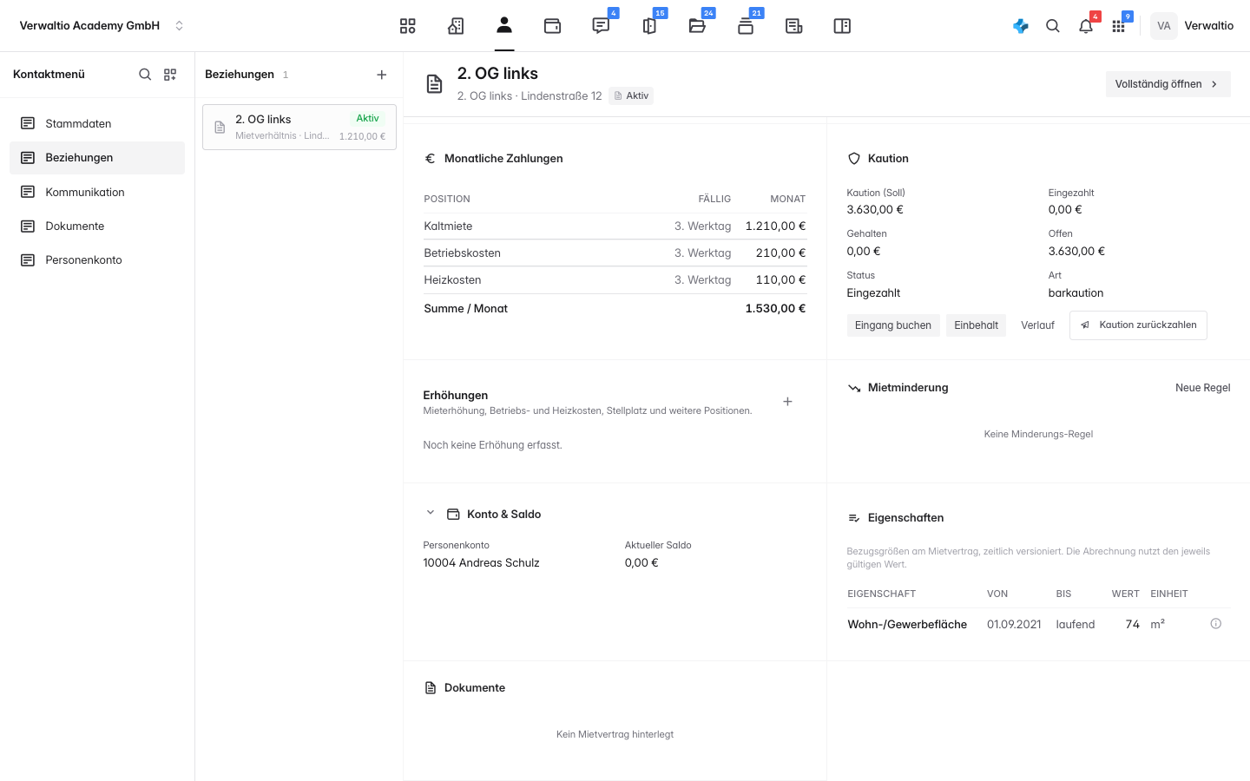
Task: Open the Kaution Verlauf
Action: pyautogui.click(x=1037, y=325)
